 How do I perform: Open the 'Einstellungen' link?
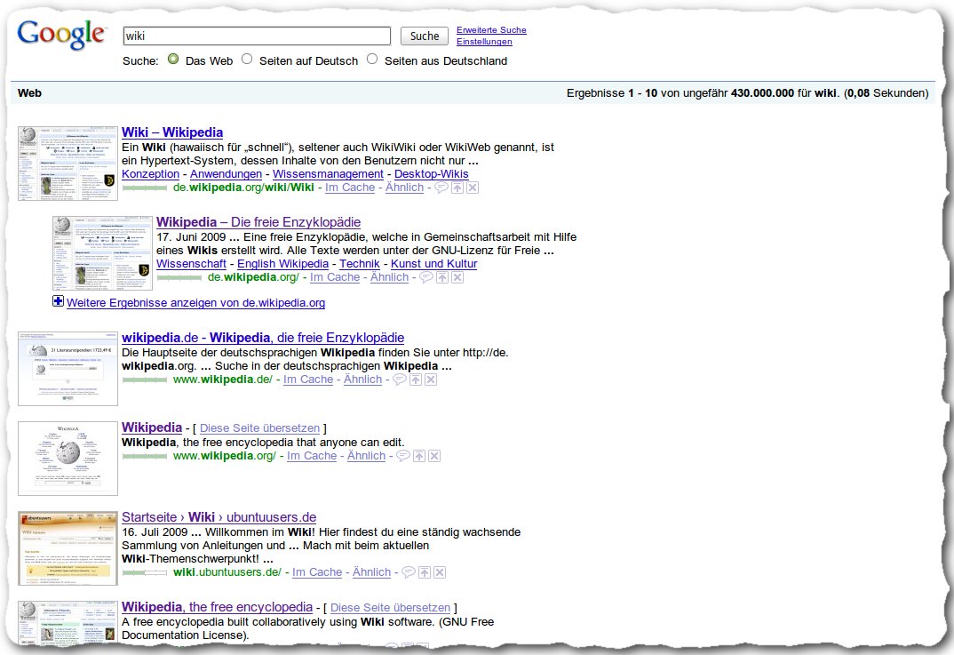click(x=484, y=42)
